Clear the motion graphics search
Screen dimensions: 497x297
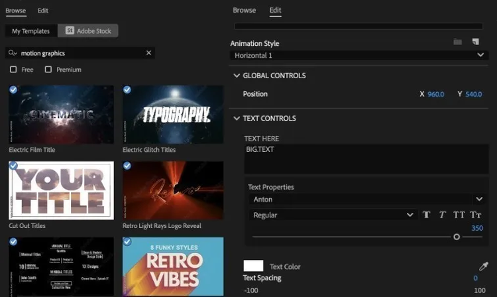pyautogui.click(x=148, y=53)
